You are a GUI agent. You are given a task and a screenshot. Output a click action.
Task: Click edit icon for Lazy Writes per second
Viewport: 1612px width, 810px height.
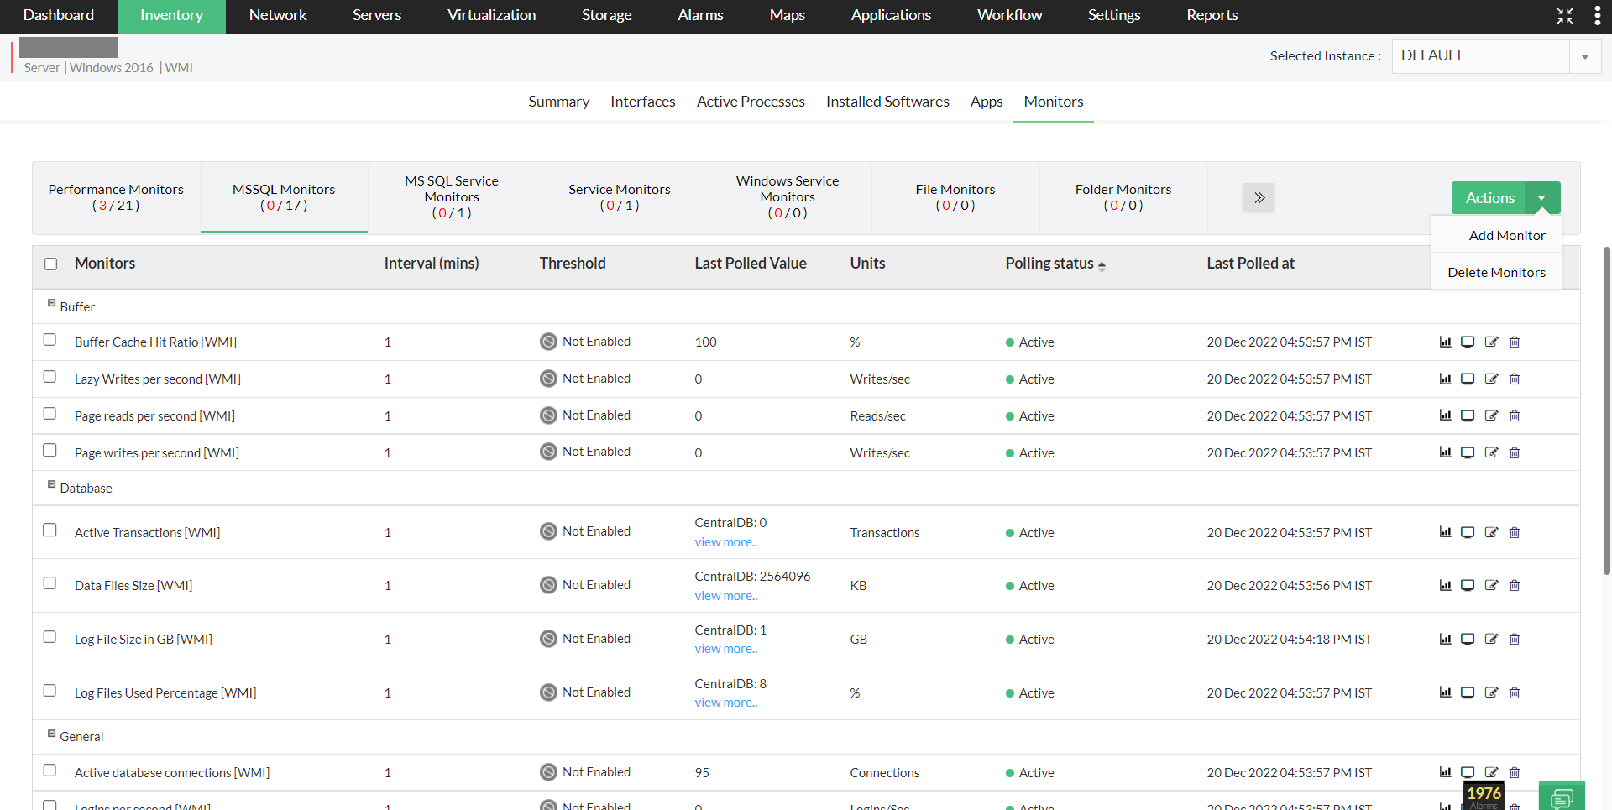(x=1491, y=379)
